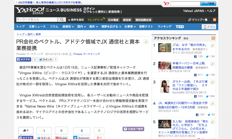Click Facebook icon showing 100 in ranking 4

coord(197,115)
